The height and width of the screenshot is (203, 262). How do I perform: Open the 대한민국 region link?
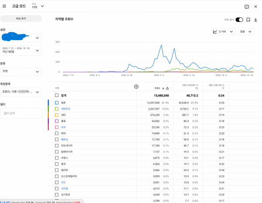pos(65,109)
